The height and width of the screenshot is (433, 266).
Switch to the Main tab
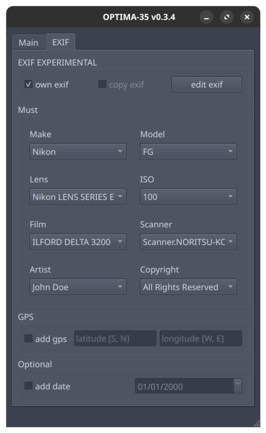point(29,42)
